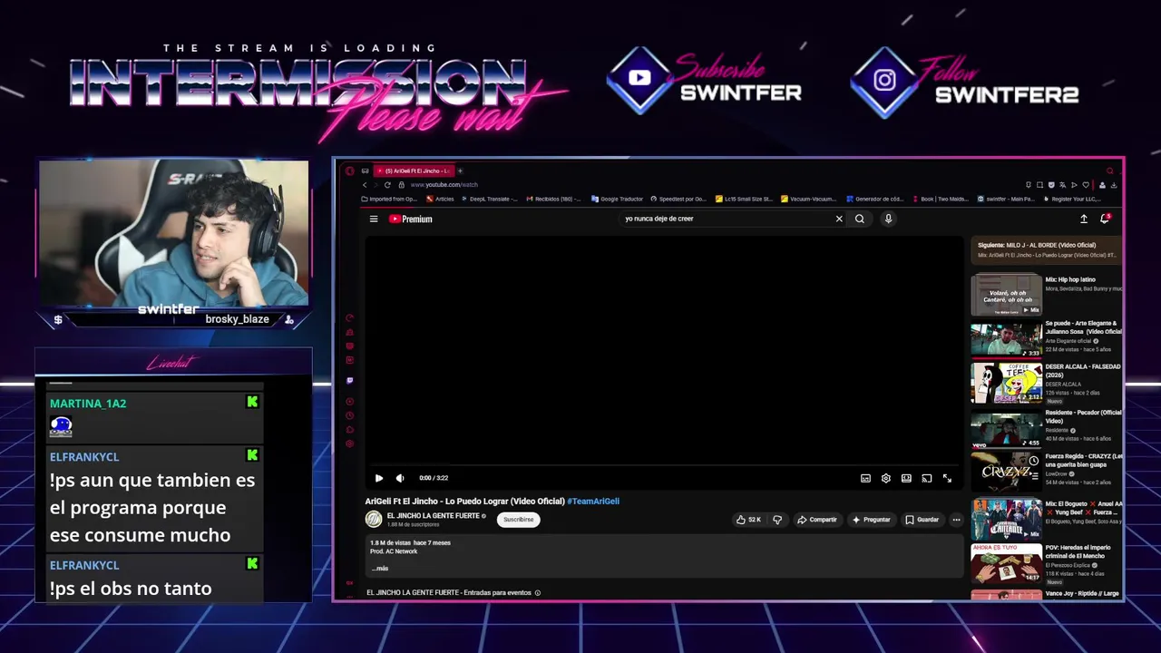Open the Opera GX corner menu

point(349,171)
